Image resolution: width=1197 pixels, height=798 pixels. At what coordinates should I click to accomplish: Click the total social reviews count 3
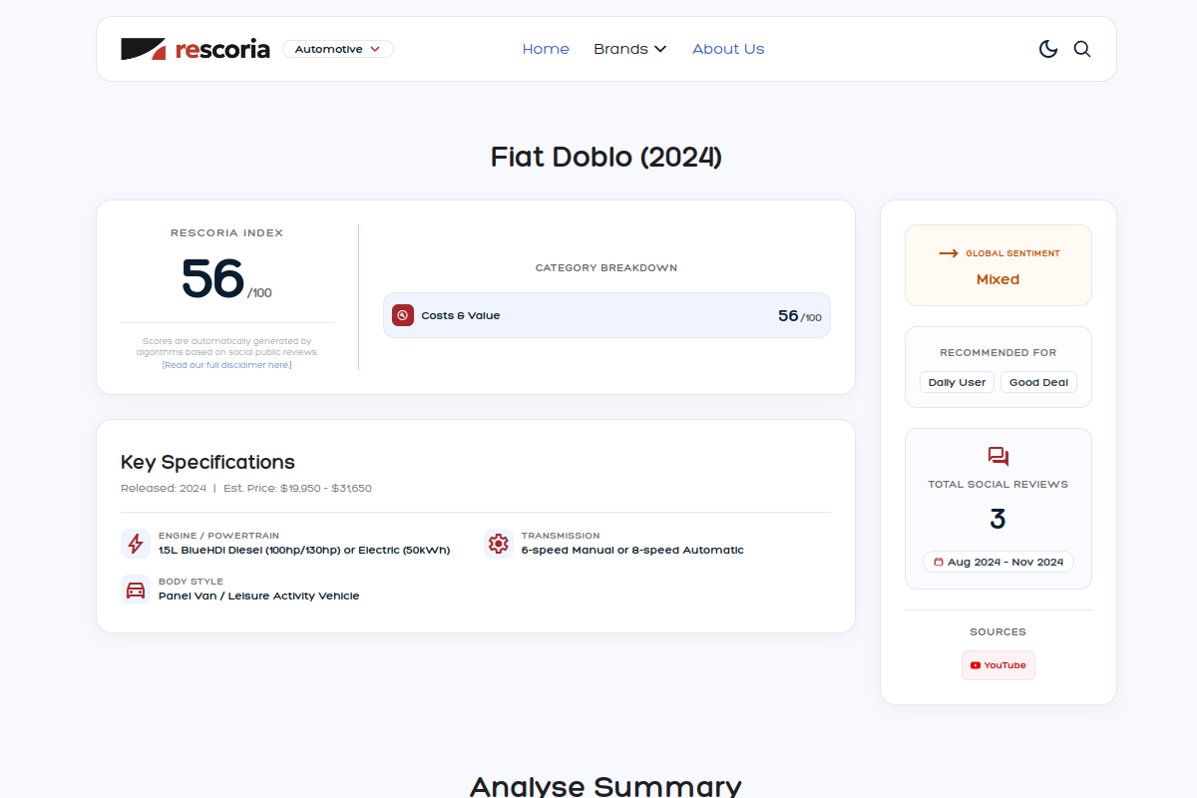pyautogui.click(x=998, y=519)
